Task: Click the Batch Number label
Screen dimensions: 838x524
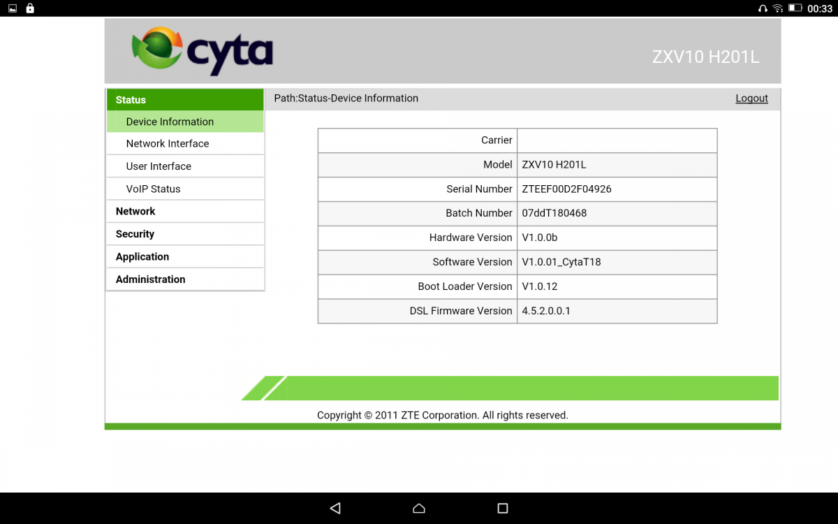Action: click(x=479, y=213)
